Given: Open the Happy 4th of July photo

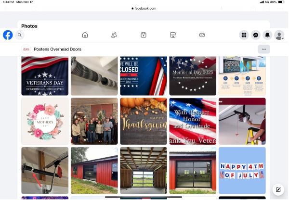Looking at the screenshot, I should click(x=242, y=170).
